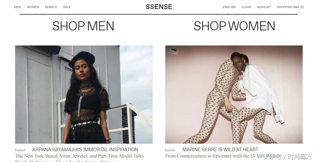Click the SHOP WOMEN heading
The image size is (316, 162).
pos(234,26)
